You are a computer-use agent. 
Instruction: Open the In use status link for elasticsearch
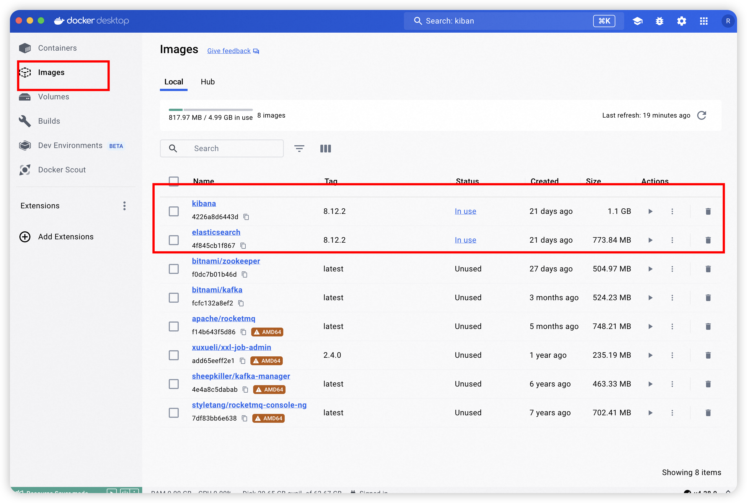pyautogui.click(x=465, y=240)
